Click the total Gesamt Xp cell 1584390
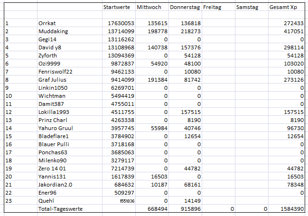308x216 pixels. (287, 208)
